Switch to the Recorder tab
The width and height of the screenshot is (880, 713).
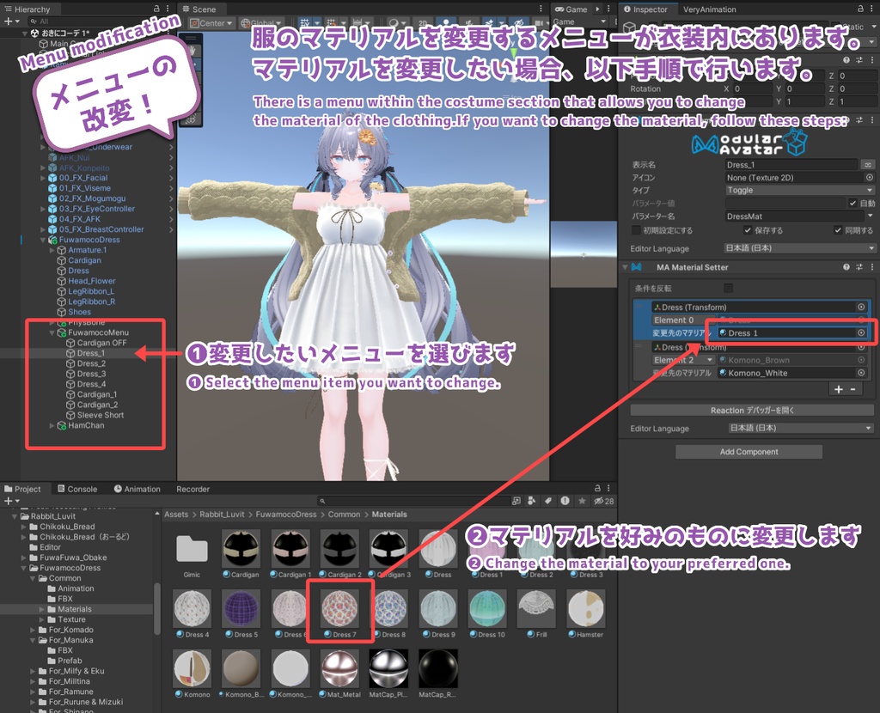click(193, 489)
